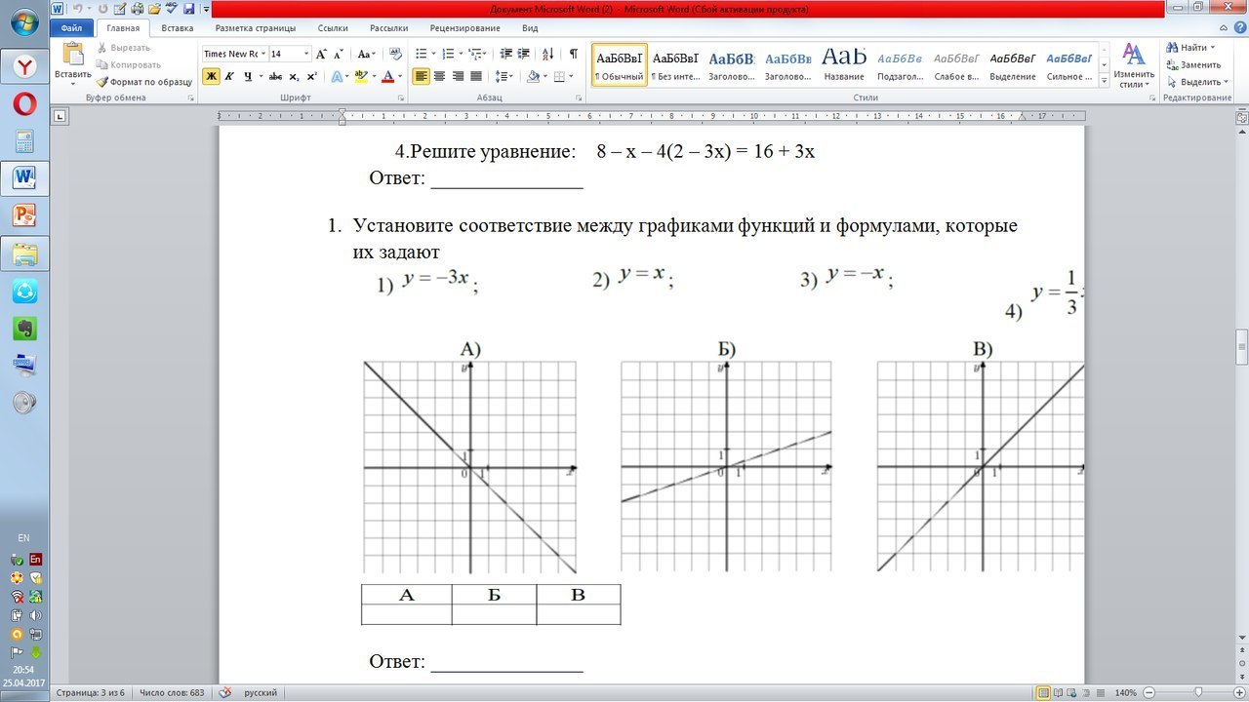Expand the styles gallery more arrow

pyautogui.click(x=1105, y=81)
